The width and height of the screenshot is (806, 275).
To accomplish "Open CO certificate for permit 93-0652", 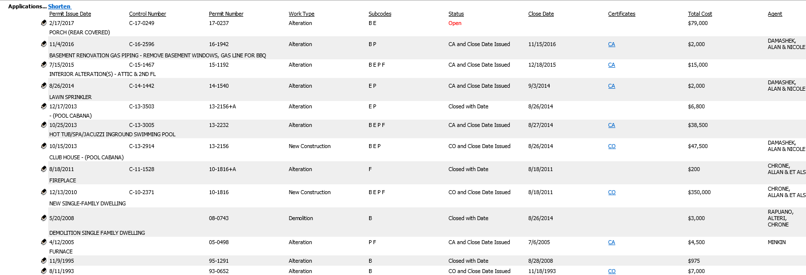I will click(x=612, y=271).
